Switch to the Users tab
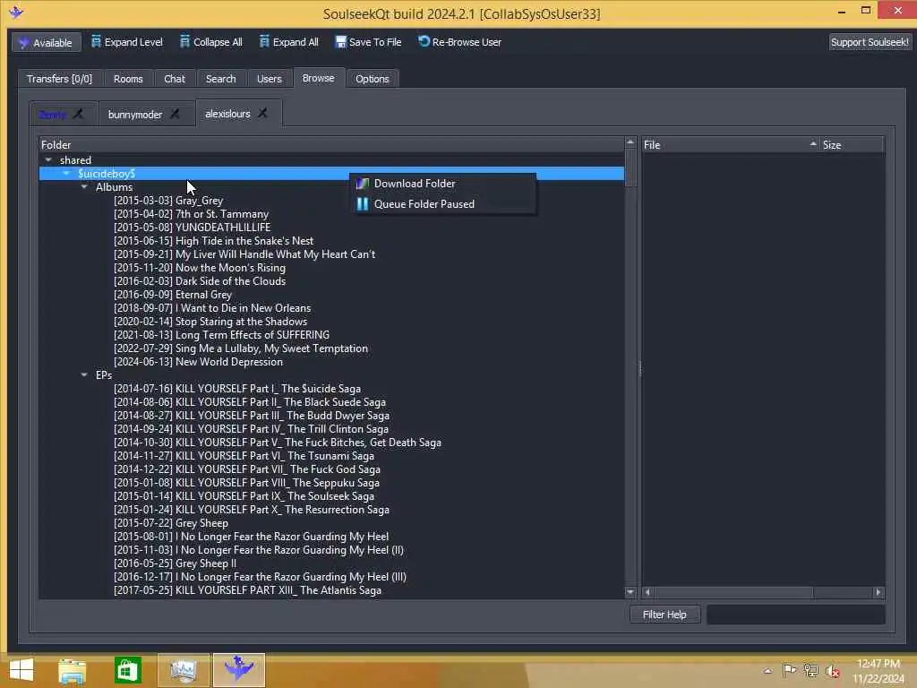This screenshot has width=917, height=688. click(x=269, y=79)
